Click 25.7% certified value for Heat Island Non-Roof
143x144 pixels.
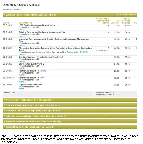[127, 71]
